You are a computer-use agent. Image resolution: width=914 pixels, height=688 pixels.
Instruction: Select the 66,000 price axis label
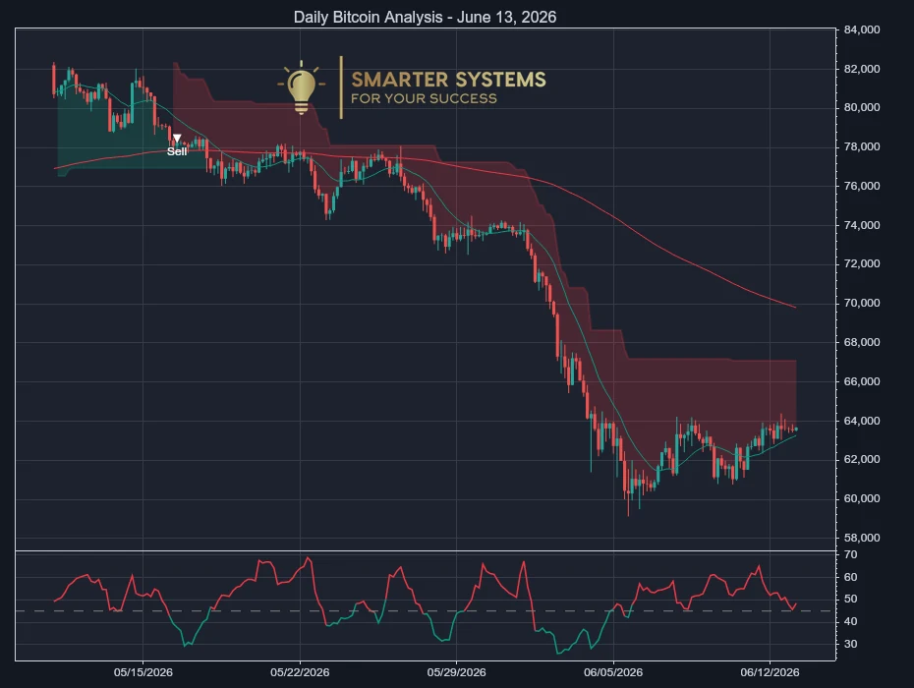coord(862,381)
